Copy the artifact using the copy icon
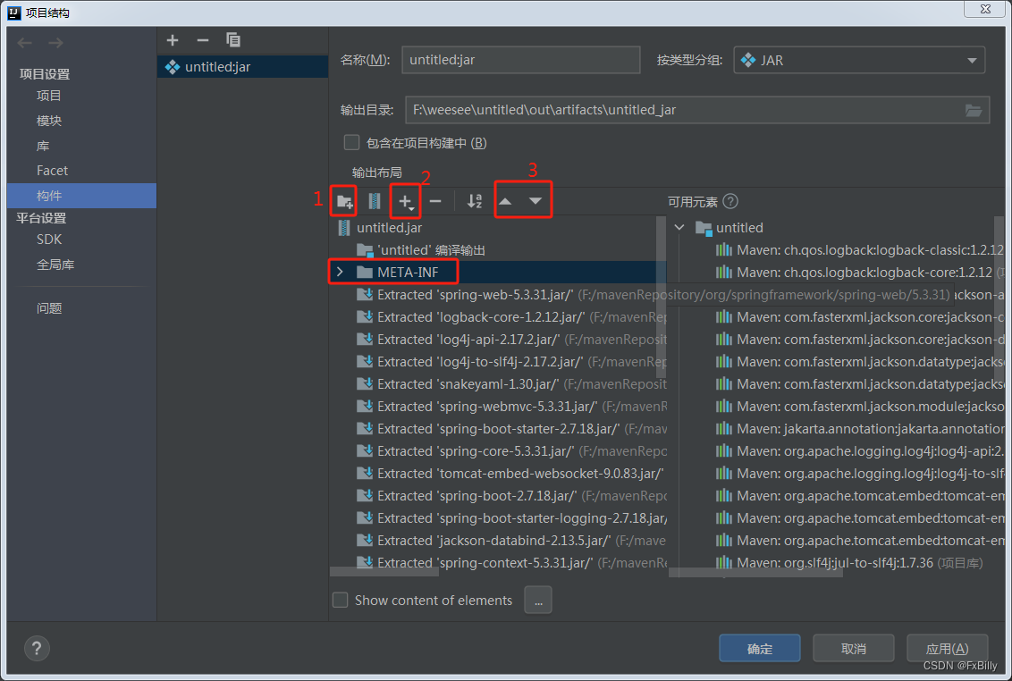Screen dimensions: 1012x681 tap(233, 40)
